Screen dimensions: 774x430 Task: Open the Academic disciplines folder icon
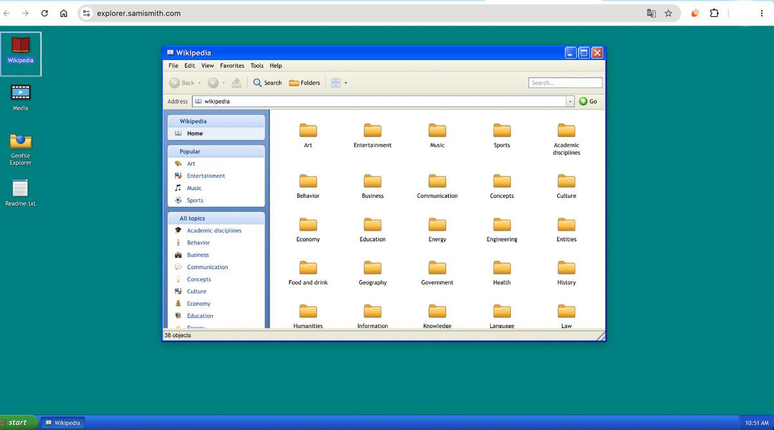click(x=566, y=130)
